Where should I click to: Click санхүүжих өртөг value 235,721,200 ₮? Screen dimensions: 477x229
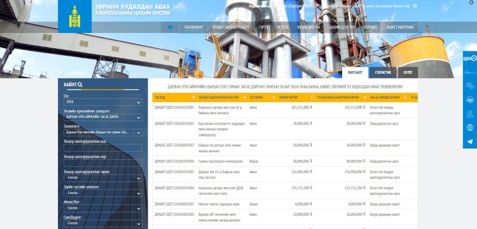(x=355, y=188)
